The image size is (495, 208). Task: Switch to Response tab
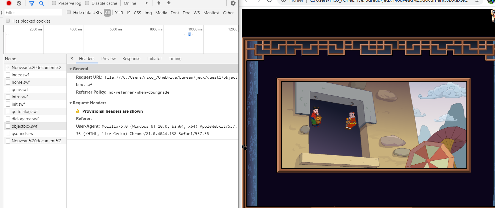[131, 58]
